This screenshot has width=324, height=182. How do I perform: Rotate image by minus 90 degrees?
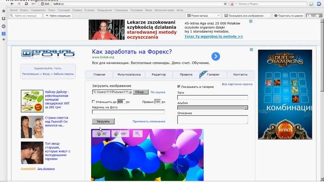101,133
